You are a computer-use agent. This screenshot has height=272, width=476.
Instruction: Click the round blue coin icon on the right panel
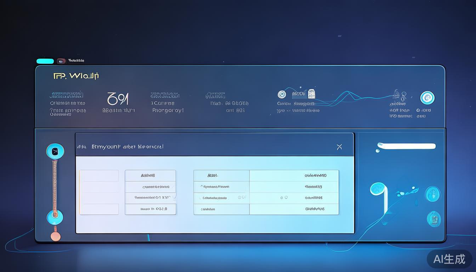[x=432, y=194]
